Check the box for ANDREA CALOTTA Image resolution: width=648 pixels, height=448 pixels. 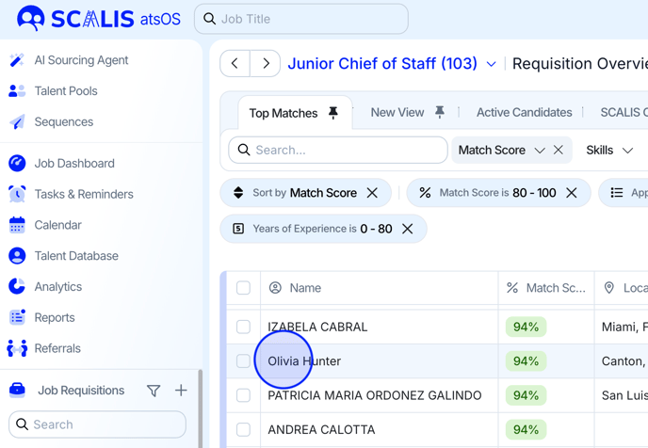tap(243, 429)
